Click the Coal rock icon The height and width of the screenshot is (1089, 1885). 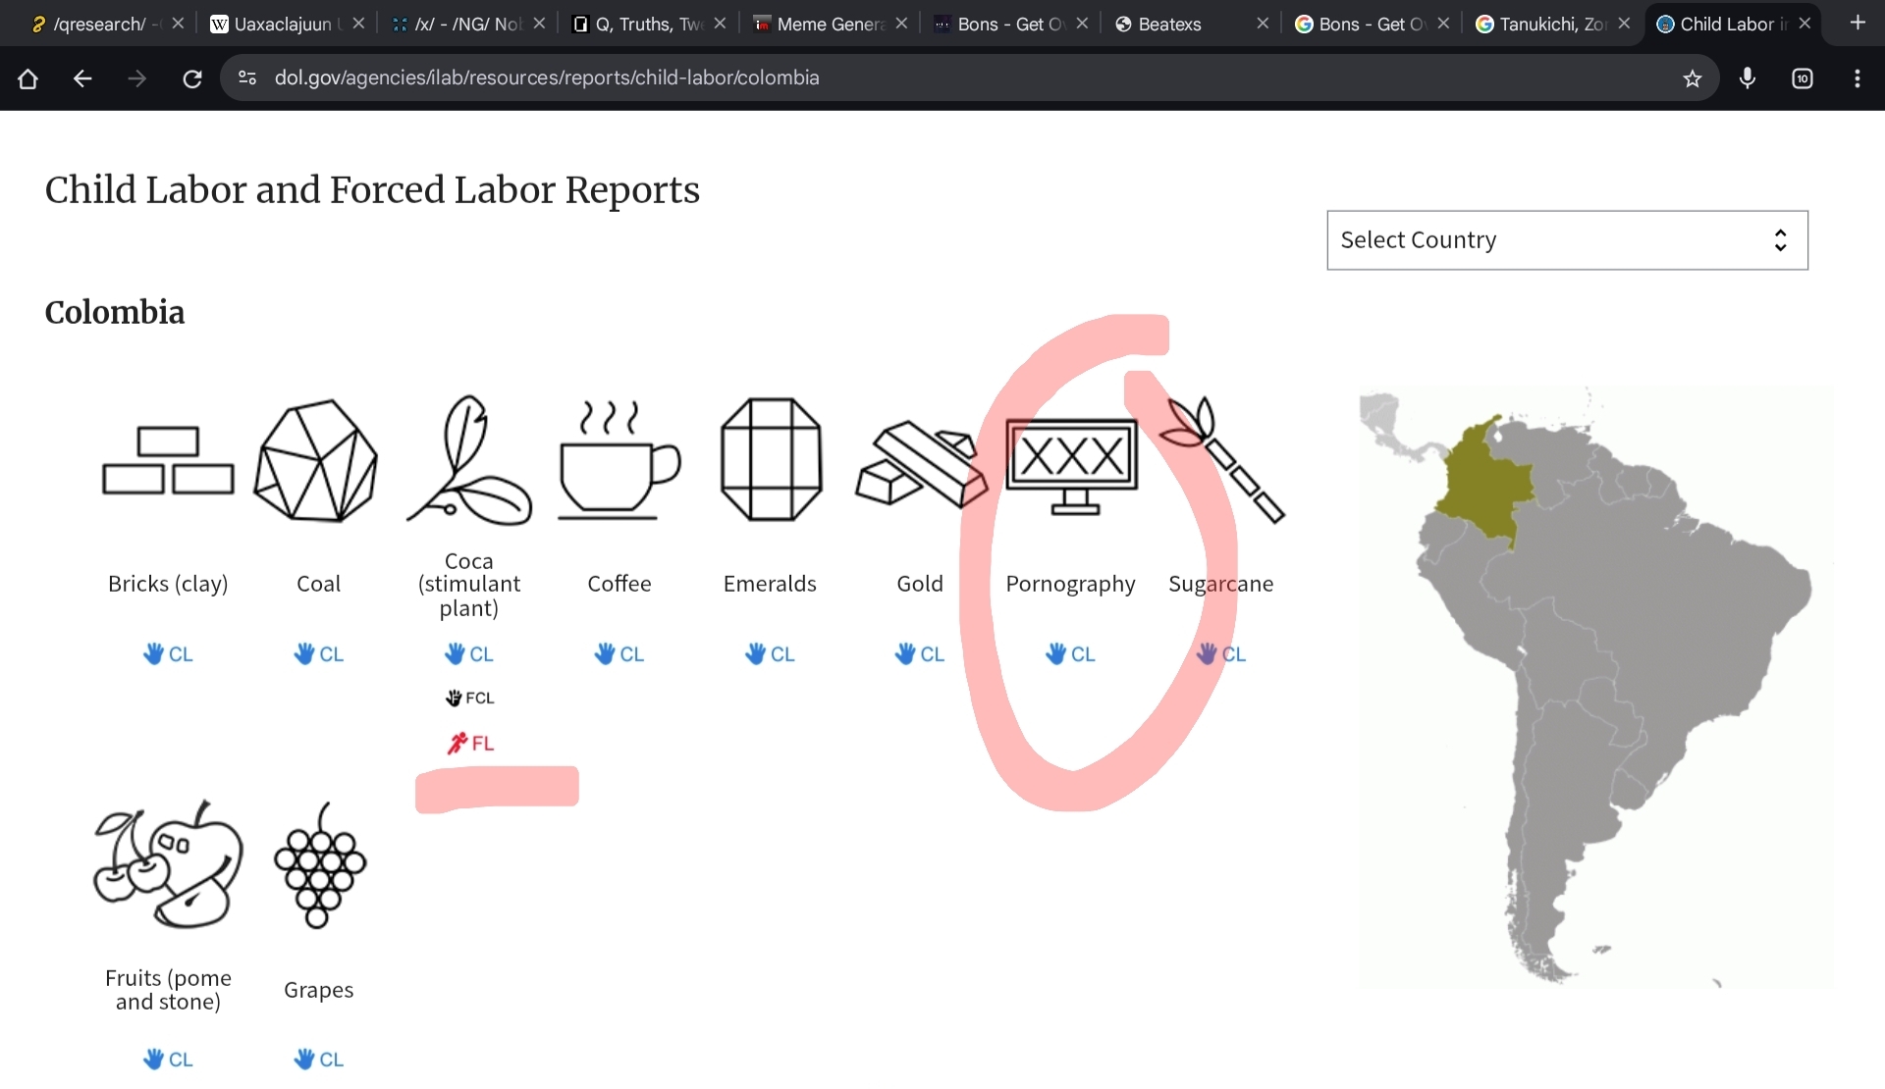[316, 460]
